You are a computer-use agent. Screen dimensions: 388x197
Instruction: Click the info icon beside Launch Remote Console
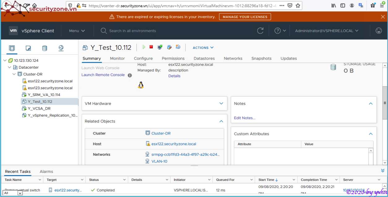pos(130,75)
